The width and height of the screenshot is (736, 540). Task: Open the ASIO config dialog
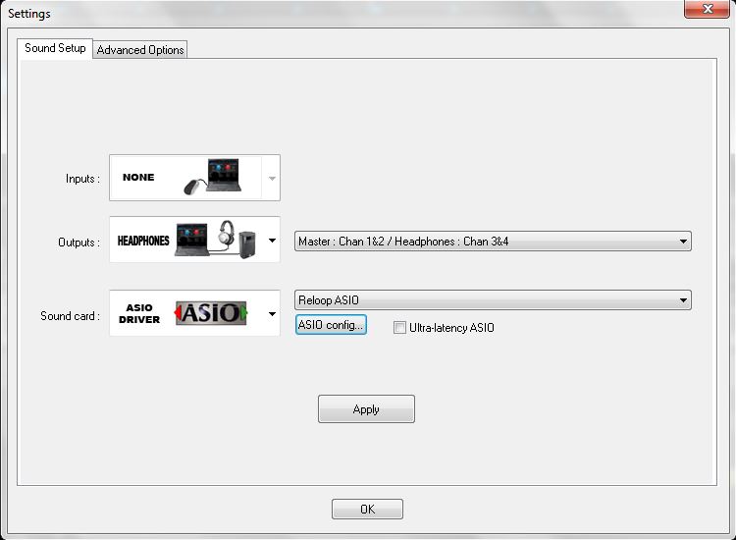[x=331, y=324]
